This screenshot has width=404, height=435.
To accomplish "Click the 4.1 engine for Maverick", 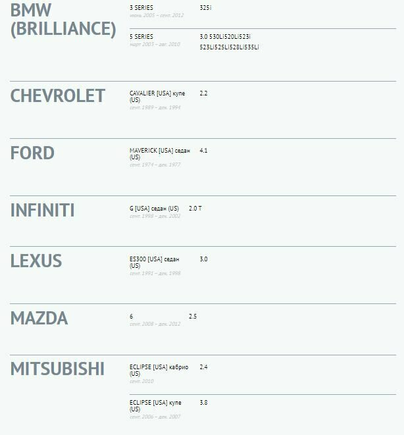I will pos(203,151).
